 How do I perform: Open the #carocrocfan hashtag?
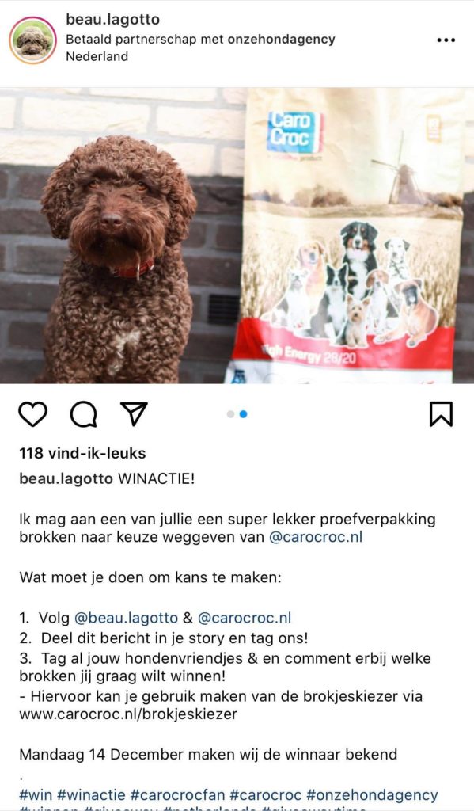coord(178,794)
